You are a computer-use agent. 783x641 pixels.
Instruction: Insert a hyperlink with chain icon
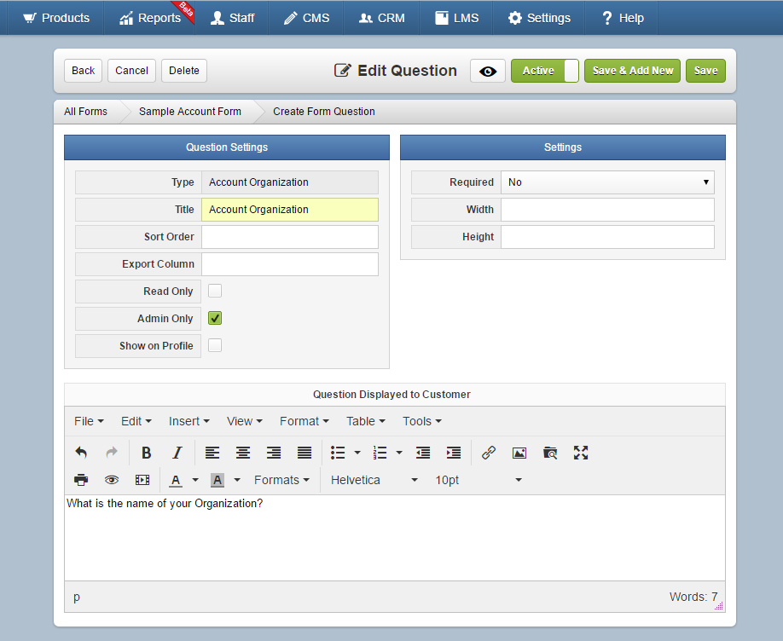click(489, 453)
